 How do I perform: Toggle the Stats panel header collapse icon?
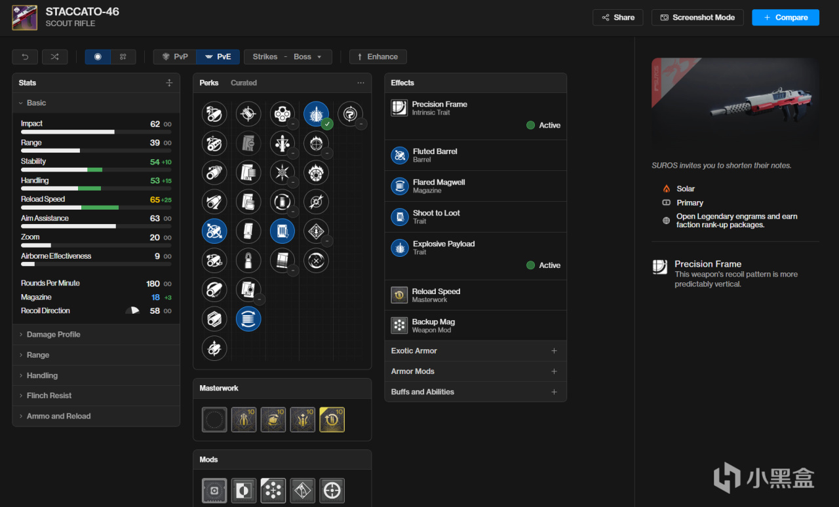[x=169, y=83]
